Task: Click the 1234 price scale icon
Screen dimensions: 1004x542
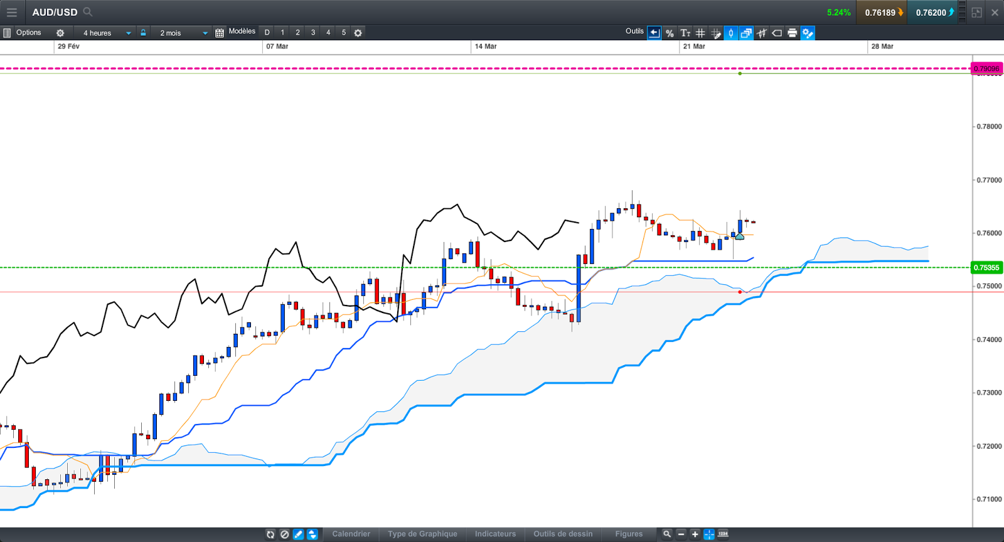Action: 723,534
